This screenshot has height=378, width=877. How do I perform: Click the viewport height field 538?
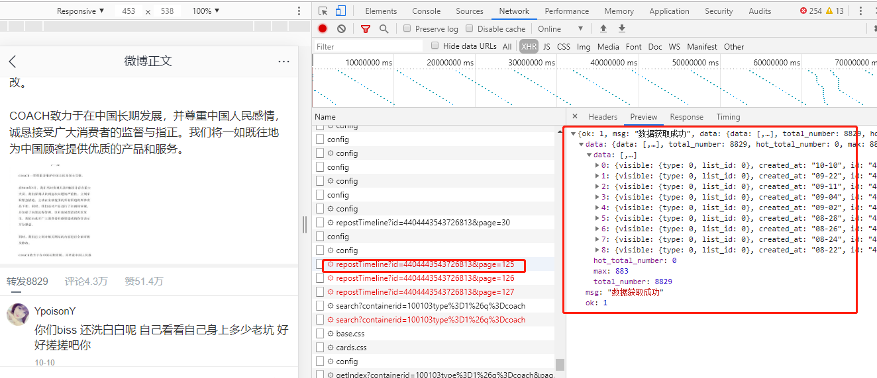[168, 11]
